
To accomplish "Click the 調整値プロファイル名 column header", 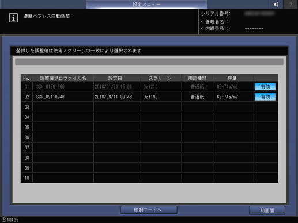I will tap(63, 78).
